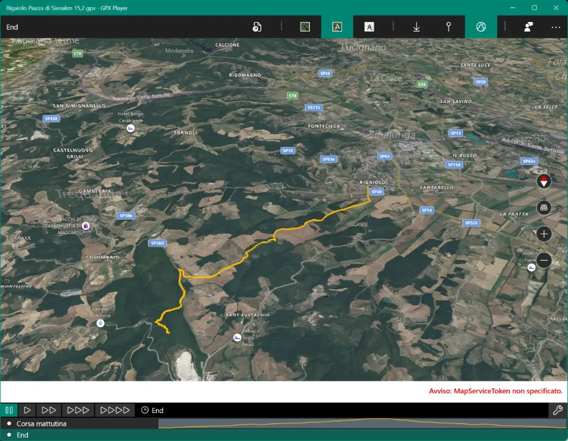Click the clock End time indicator
This screenshot has width=568, height=441.
(152, 410)
